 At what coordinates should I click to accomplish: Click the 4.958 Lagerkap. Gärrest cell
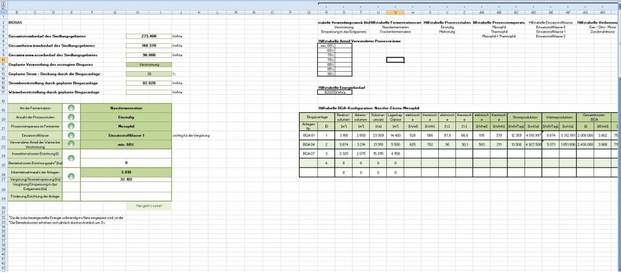(x=395, y=153)
